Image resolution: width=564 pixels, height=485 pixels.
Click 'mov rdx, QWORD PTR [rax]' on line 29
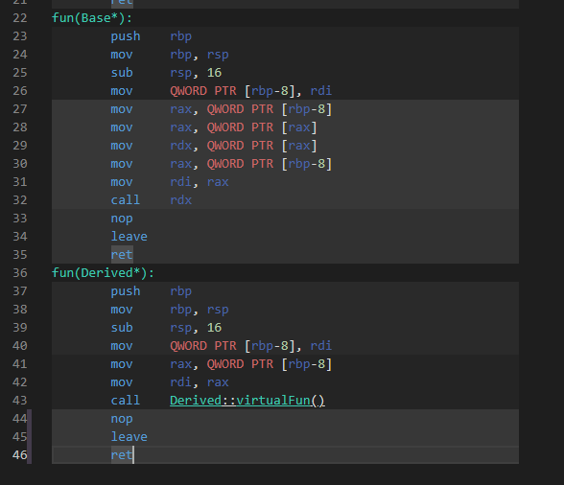214,146
